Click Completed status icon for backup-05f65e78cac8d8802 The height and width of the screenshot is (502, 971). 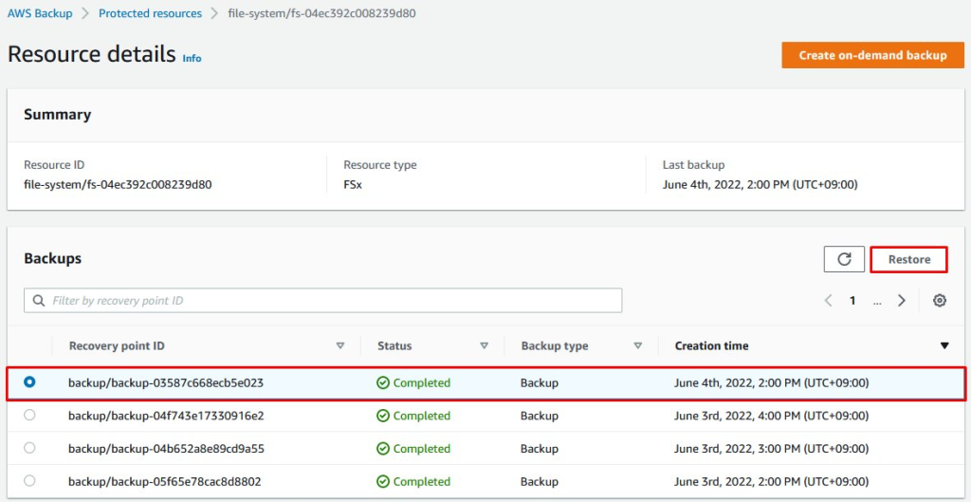pyautogui.click(x=383, y=481)
